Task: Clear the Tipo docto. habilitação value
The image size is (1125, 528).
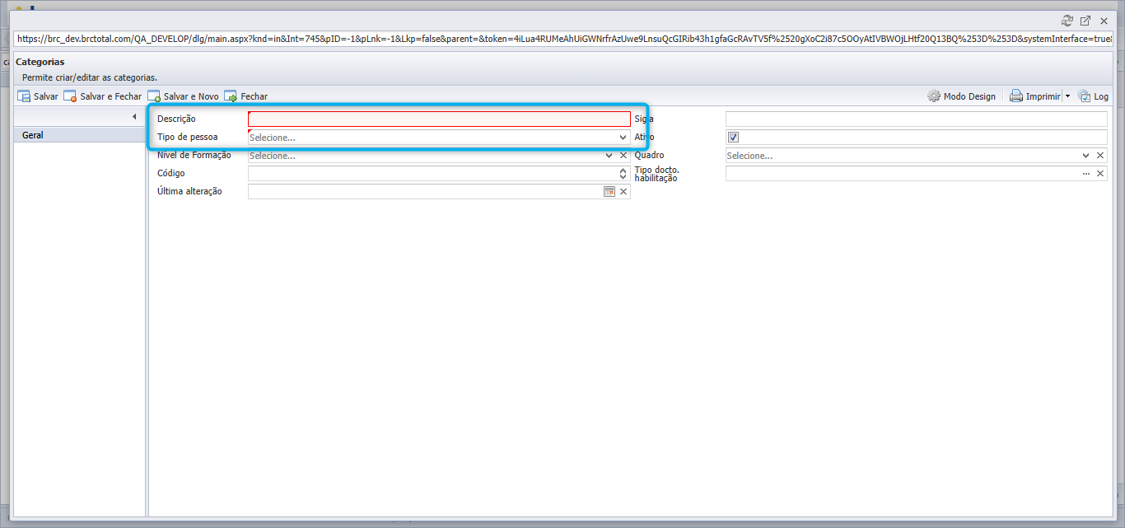Action: click(x=1099, y=174)
